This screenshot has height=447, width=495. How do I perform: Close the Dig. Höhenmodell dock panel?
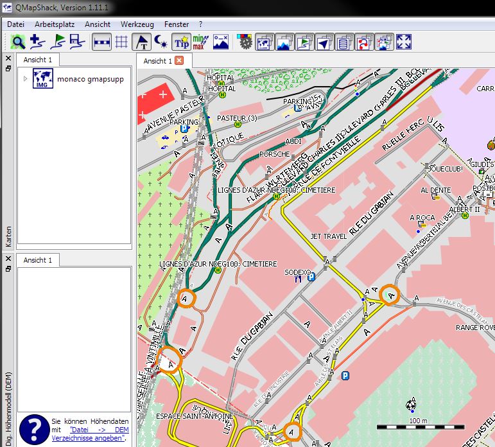click(x=8, y=258)
